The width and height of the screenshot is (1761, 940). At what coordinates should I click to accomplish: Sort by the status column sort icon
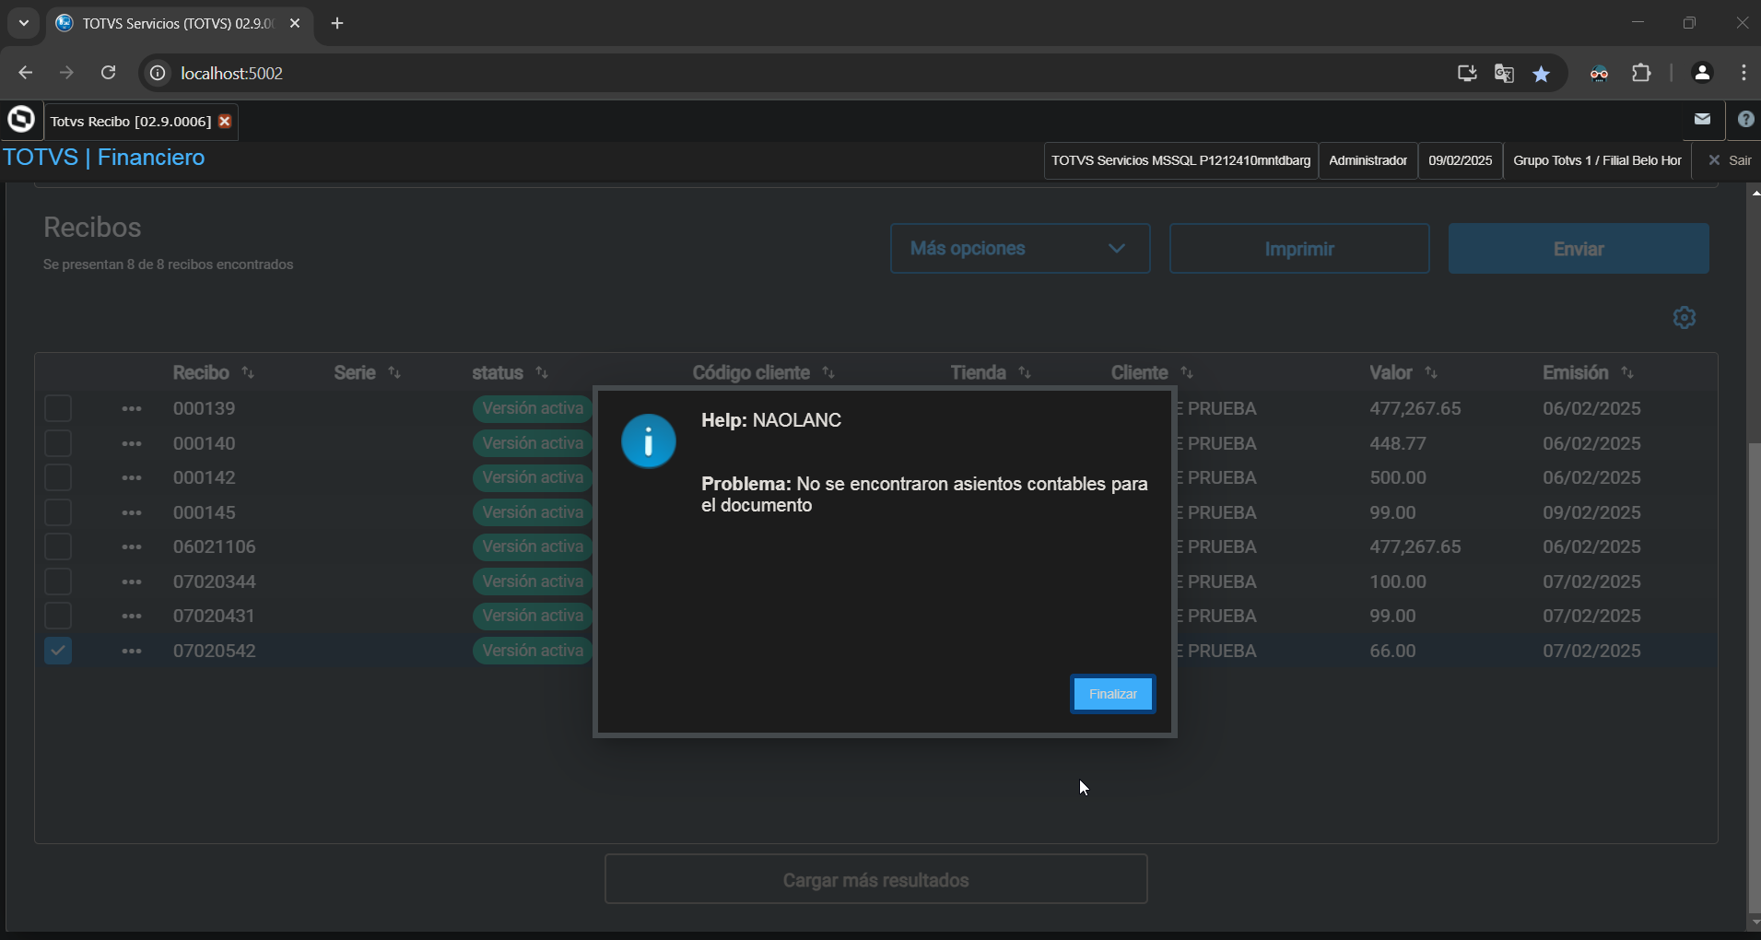coord(542,372)
